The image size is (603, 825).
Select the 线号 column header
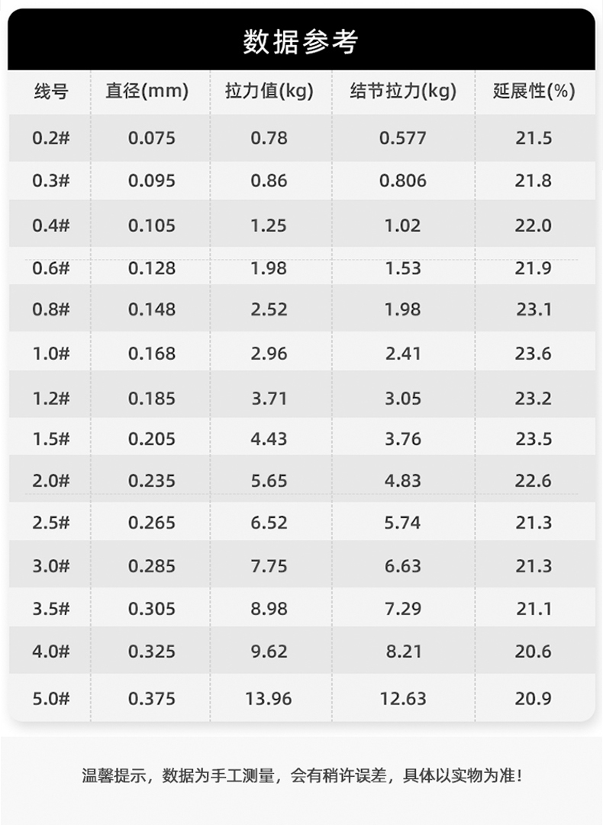click(51, 92)
